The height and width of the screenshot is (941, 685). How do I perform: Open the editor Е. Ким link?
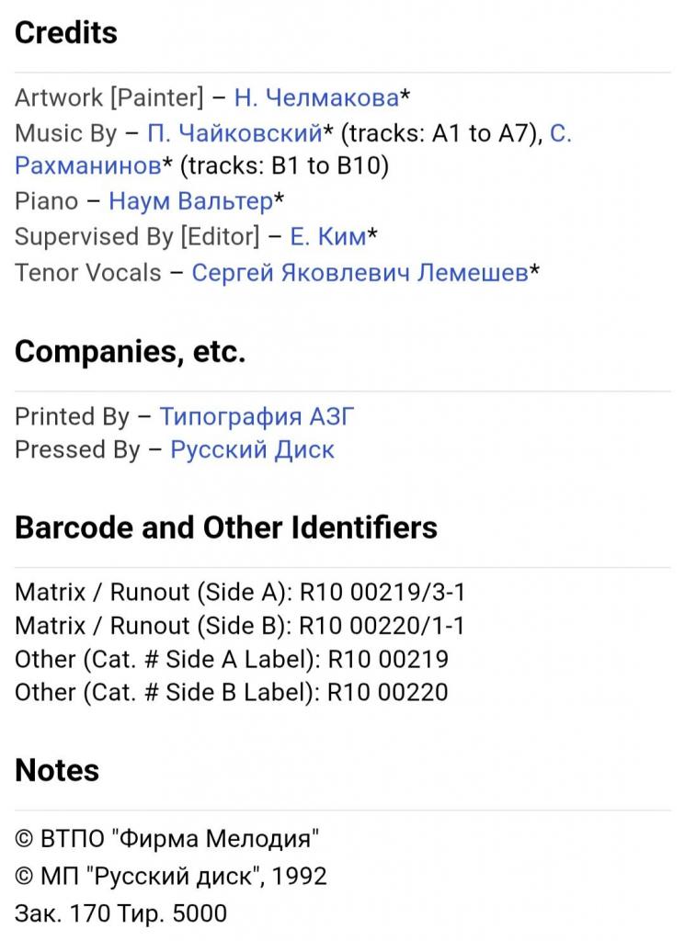click(x=327, y=237)
